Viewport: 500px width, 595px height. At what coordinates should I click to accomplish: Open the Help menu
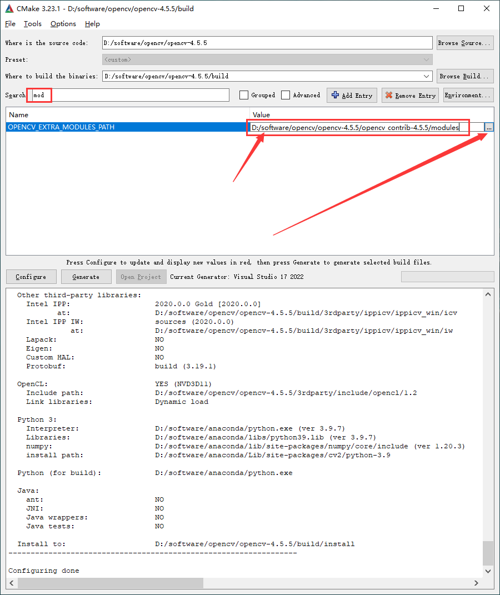[x=92, y=24]
